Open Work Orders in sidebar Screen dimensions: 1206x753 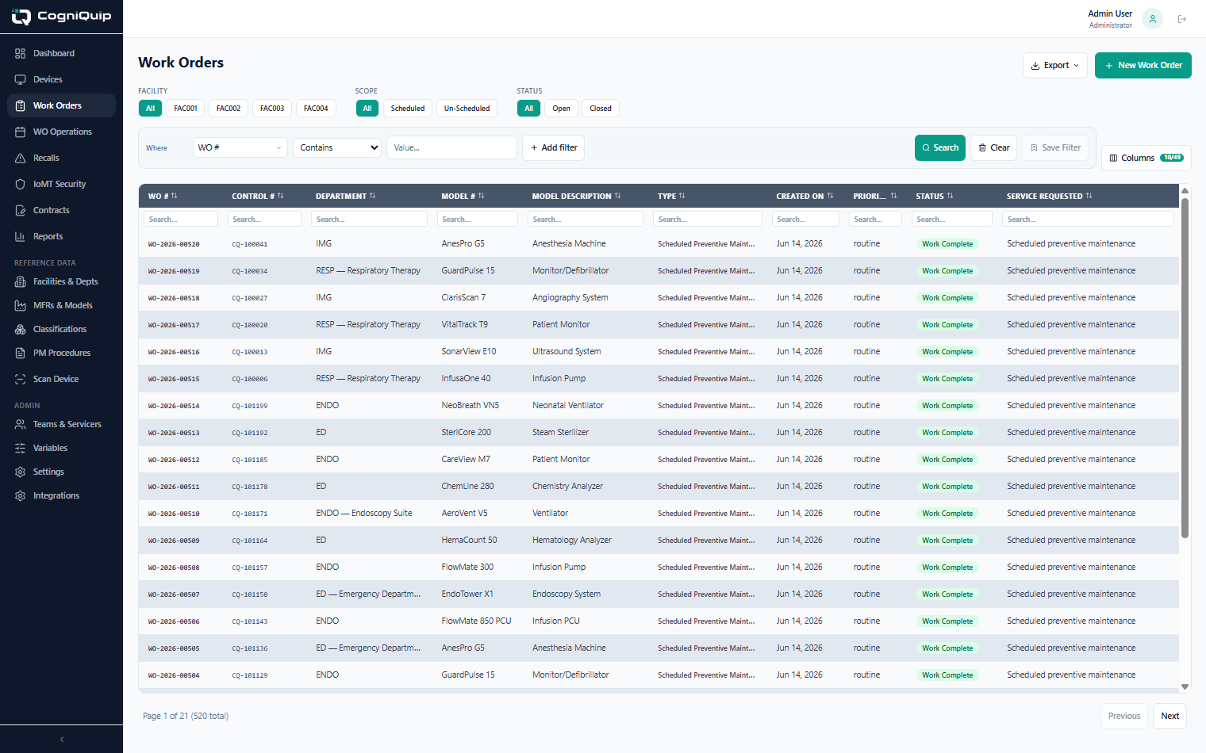pyautogui.click(x=61, y=105)
